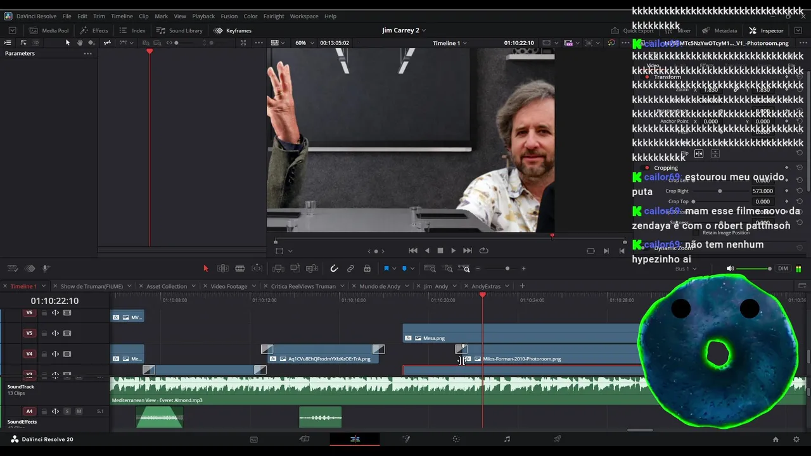Switch to the Show de Truman(FILME) tab
Screen dimensions: 811x456
pyautogui.click(x=92, y=286)
